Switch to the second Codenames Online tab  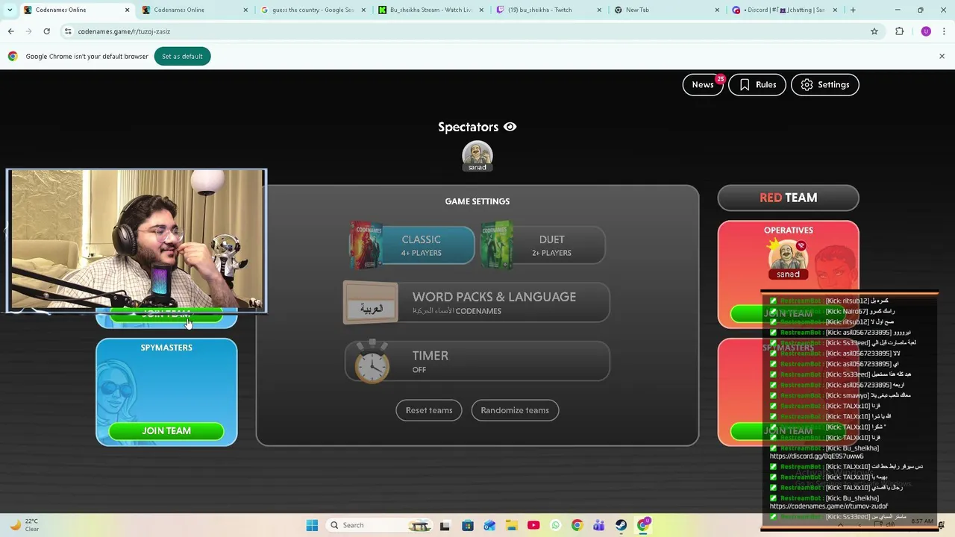[195, 10]
